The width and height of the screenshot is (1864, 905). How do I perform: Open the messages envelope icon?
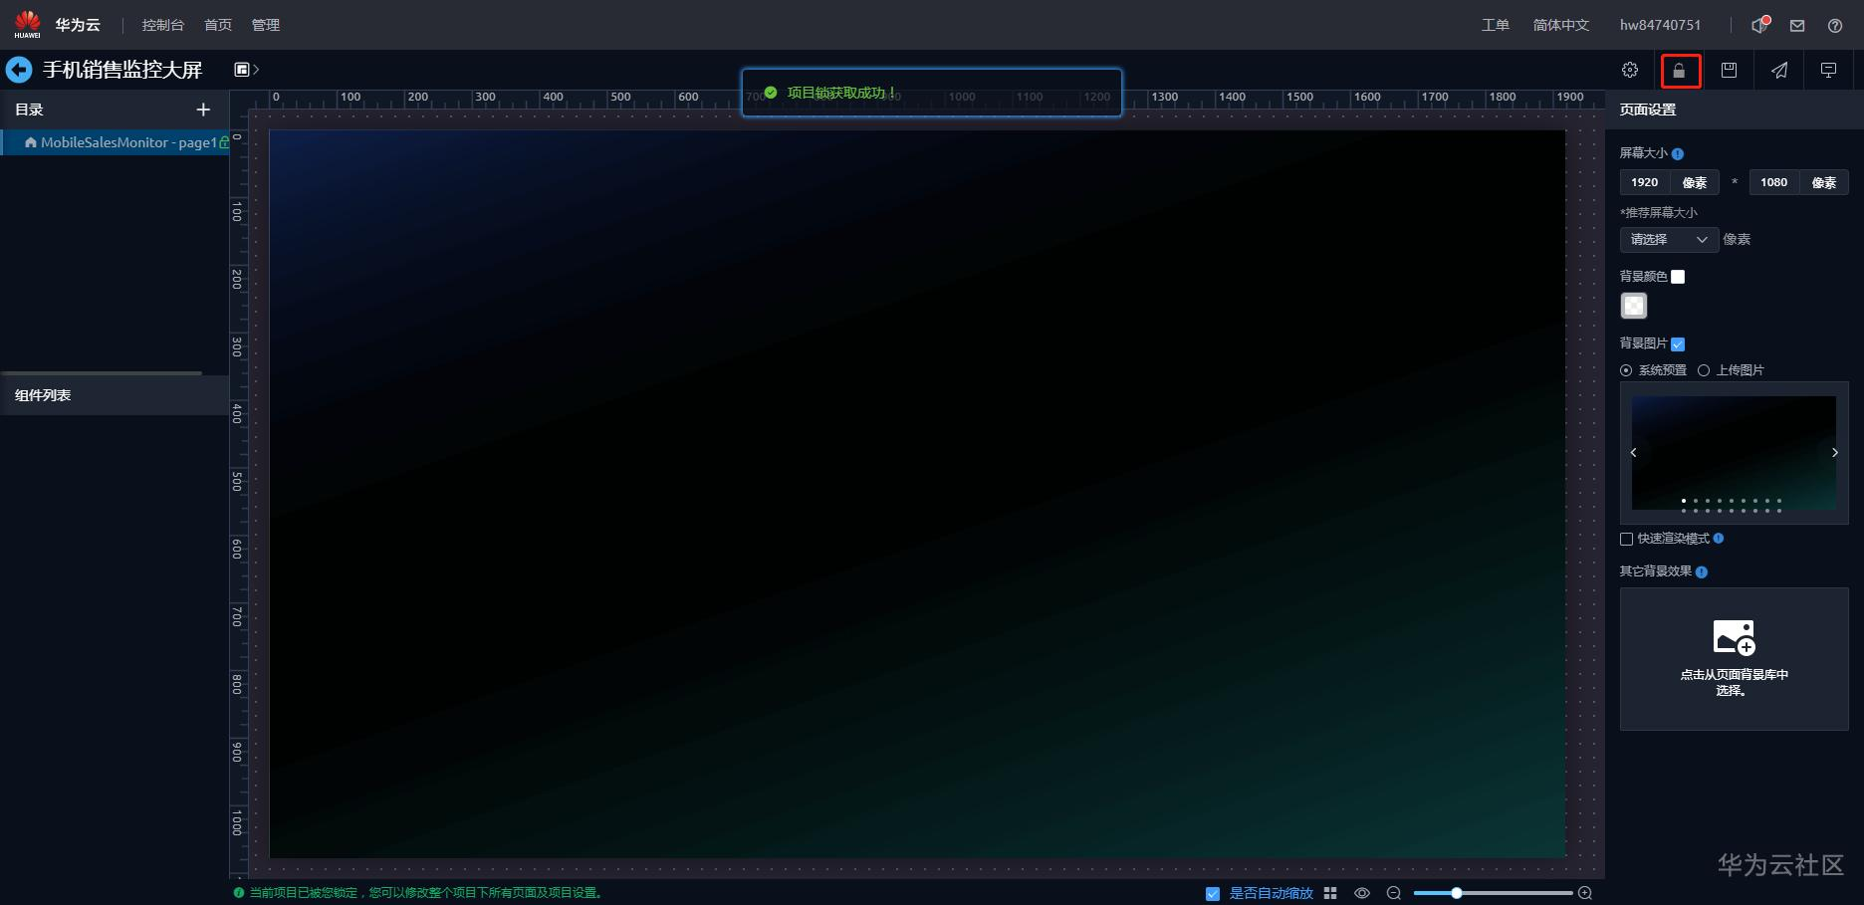point(1797,26)
